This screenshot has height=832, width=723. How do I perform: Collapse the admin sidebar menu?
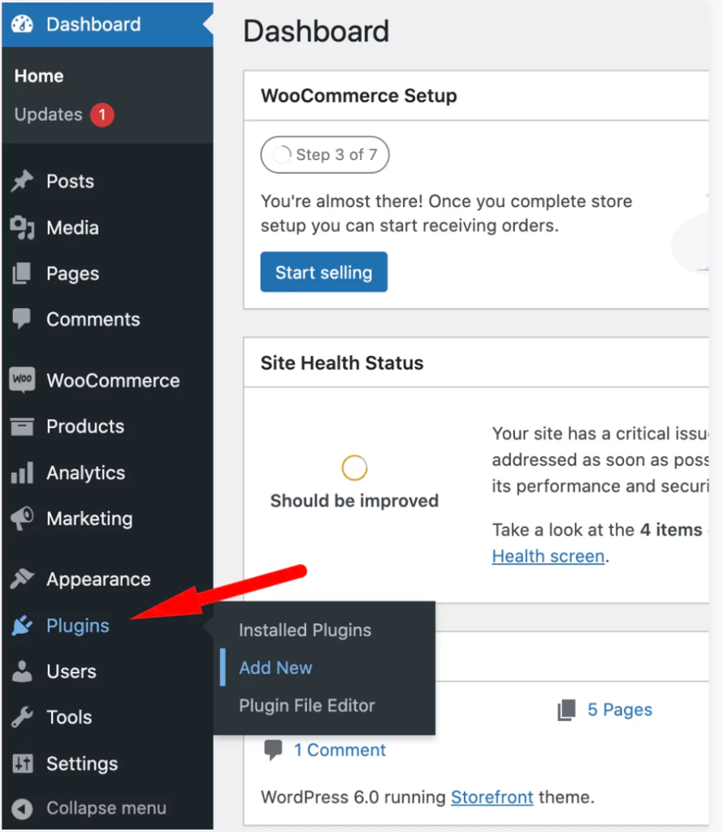[107, 808]
